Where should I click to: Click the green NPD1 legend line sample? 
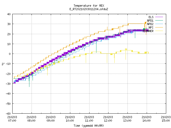159,20
